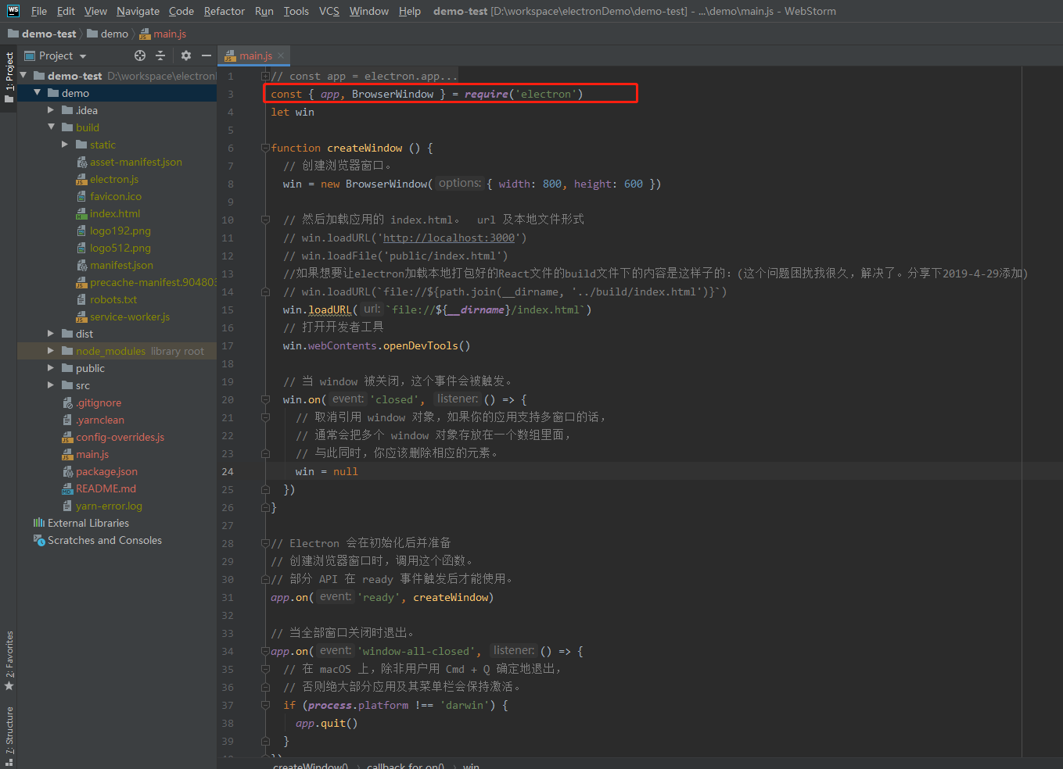This screenshot has height=769, width=1063.
Task: Open the View menu
Action: (x=95, y=11)
